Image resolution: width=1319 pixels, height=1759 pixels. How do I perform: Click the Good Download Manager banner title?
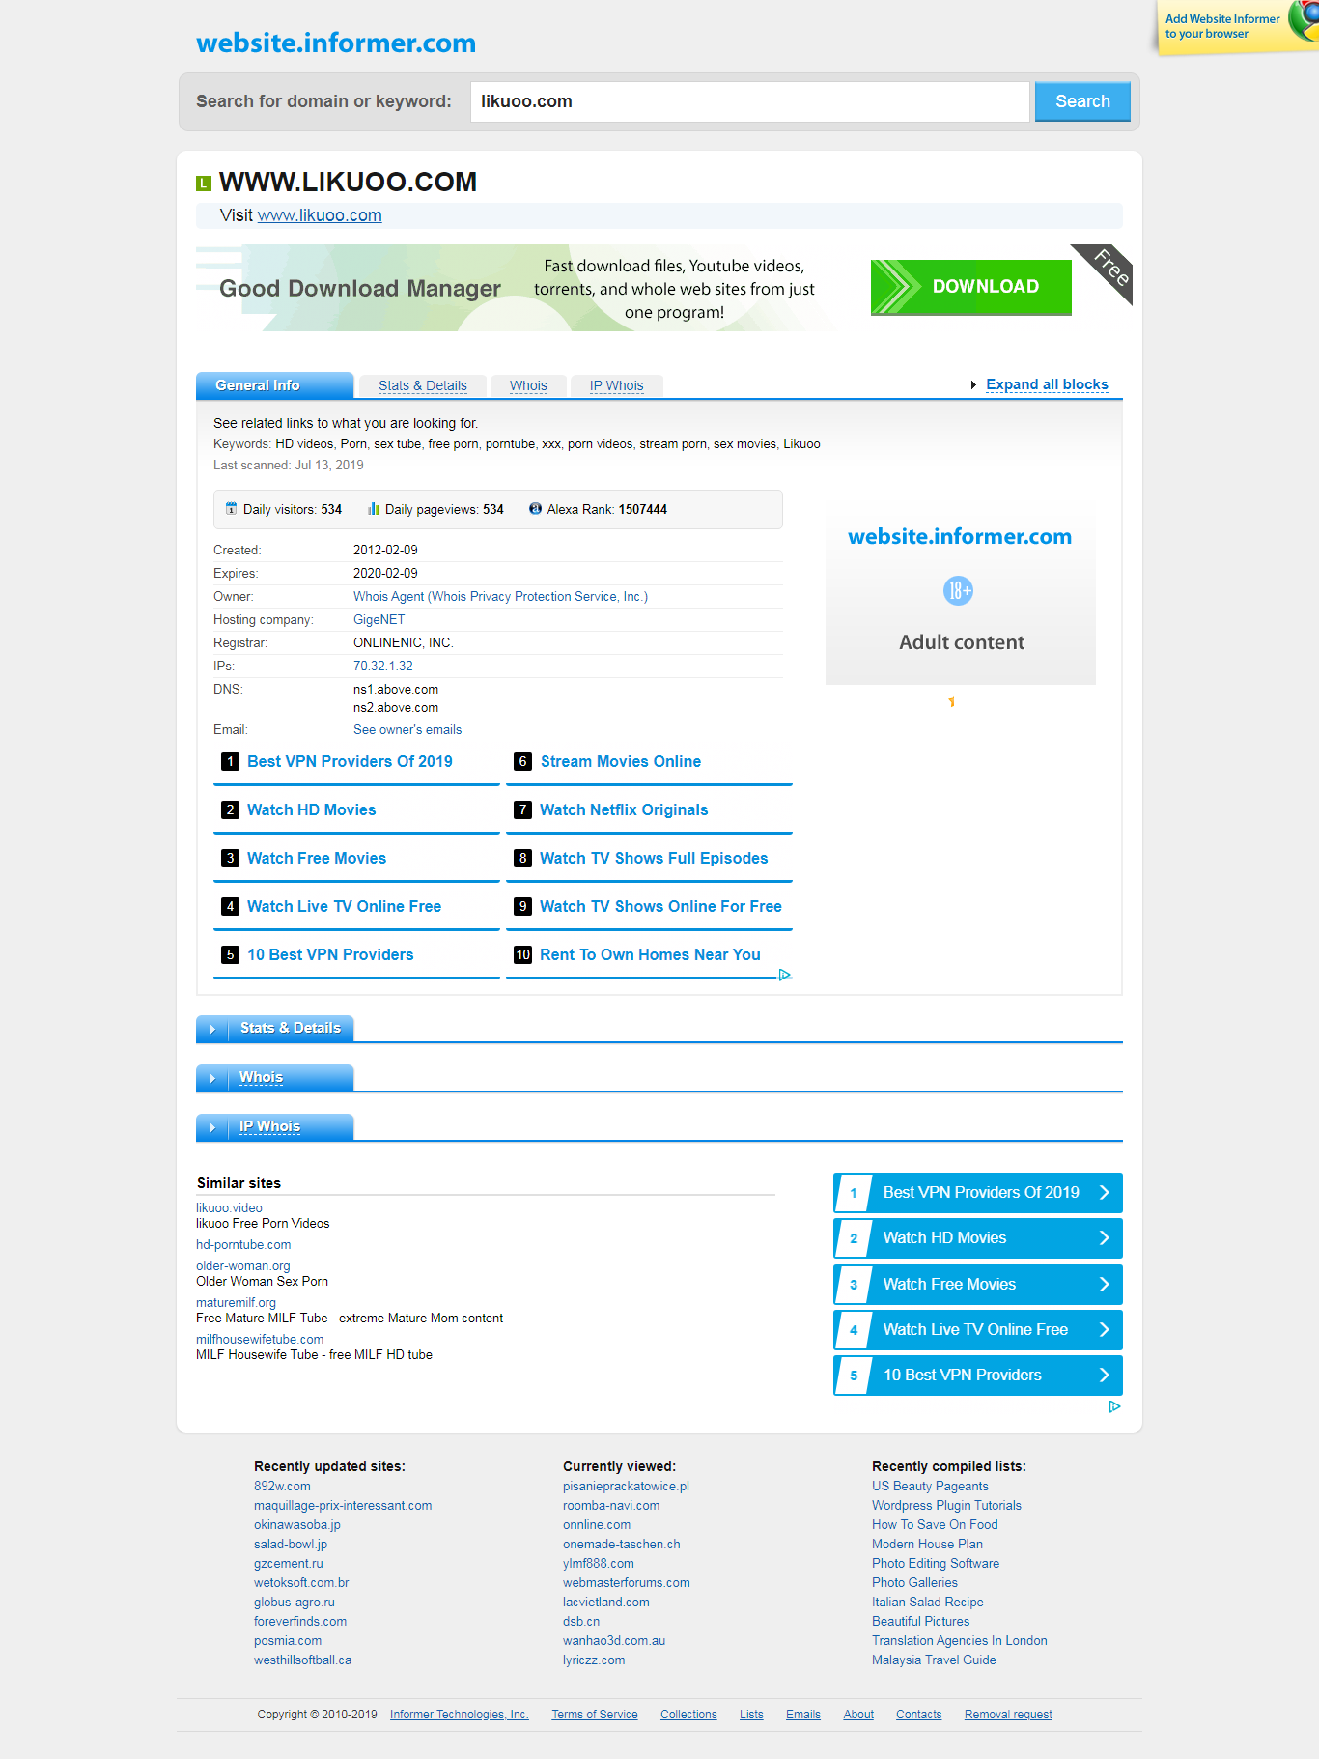[360, 289]
